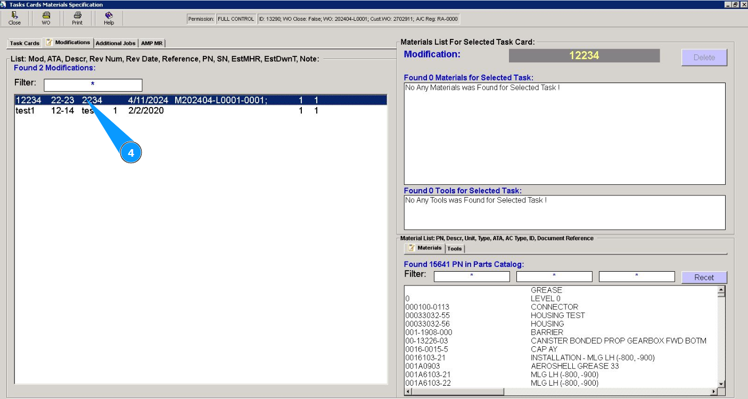Viewport: 748px width, 399px height.
Task: Select part 001-1908-000 BARRIER
Action: point(561,332)
